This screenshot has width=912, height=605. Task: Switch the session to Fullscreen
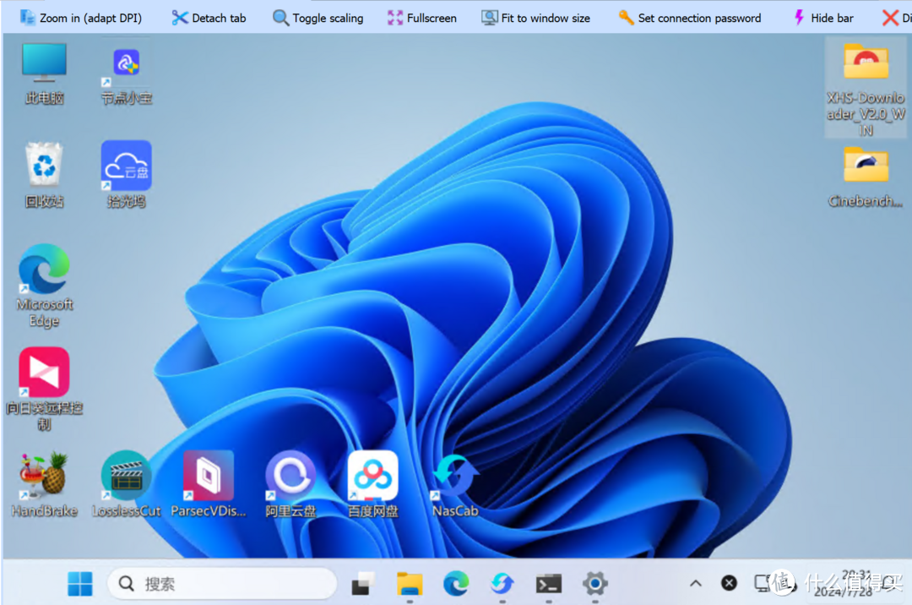click(x=421, y=18)
